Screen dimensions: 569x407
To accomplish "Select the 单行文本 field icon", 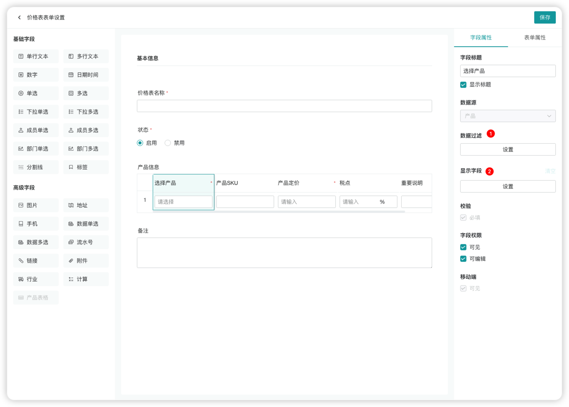I will pyautogui.click(x=21, y=56).
